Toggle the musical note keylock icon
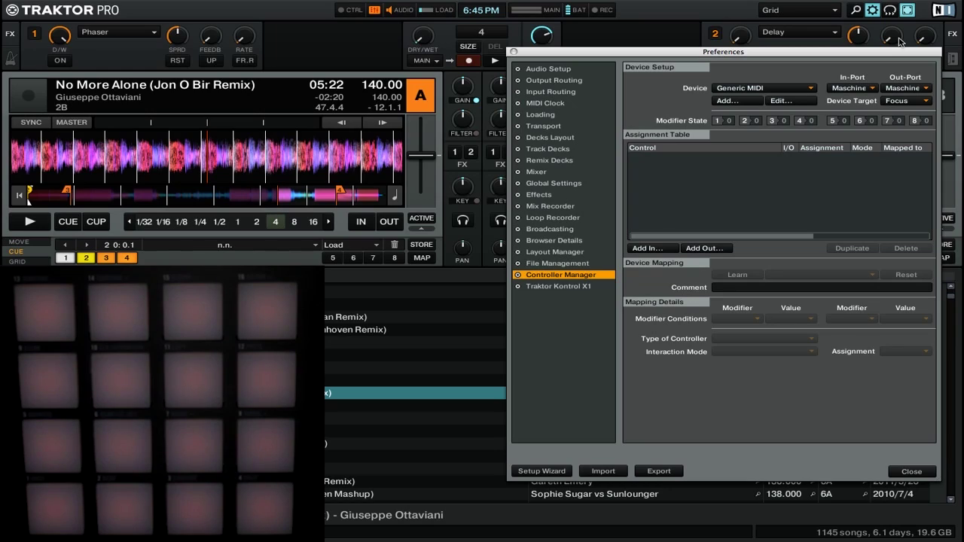Viewport: 964px width, 542px height. click(394, 196)
